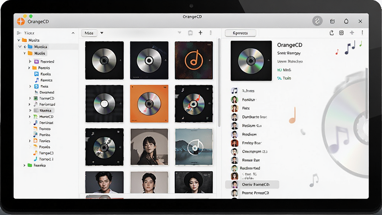Open the orange-background CD album cover
The height and width of the screenshot is (215, 382).
click(149, 104)
